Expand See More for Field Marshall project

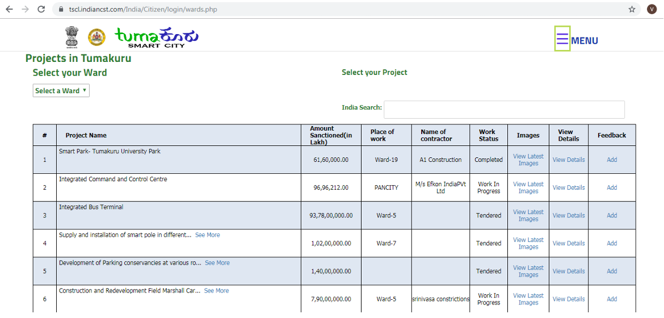click(216, 291)
